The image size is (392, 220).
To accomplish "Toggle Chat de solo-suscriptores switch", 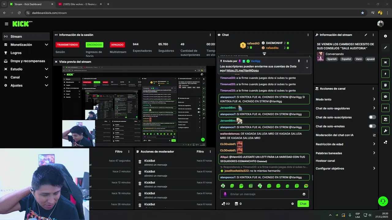I will 372,117.
